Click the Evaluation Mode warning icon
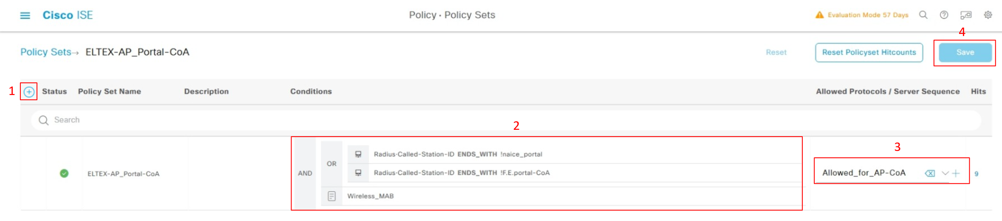The height and width of the screenshot is (221, 1002). pos(819,15)
